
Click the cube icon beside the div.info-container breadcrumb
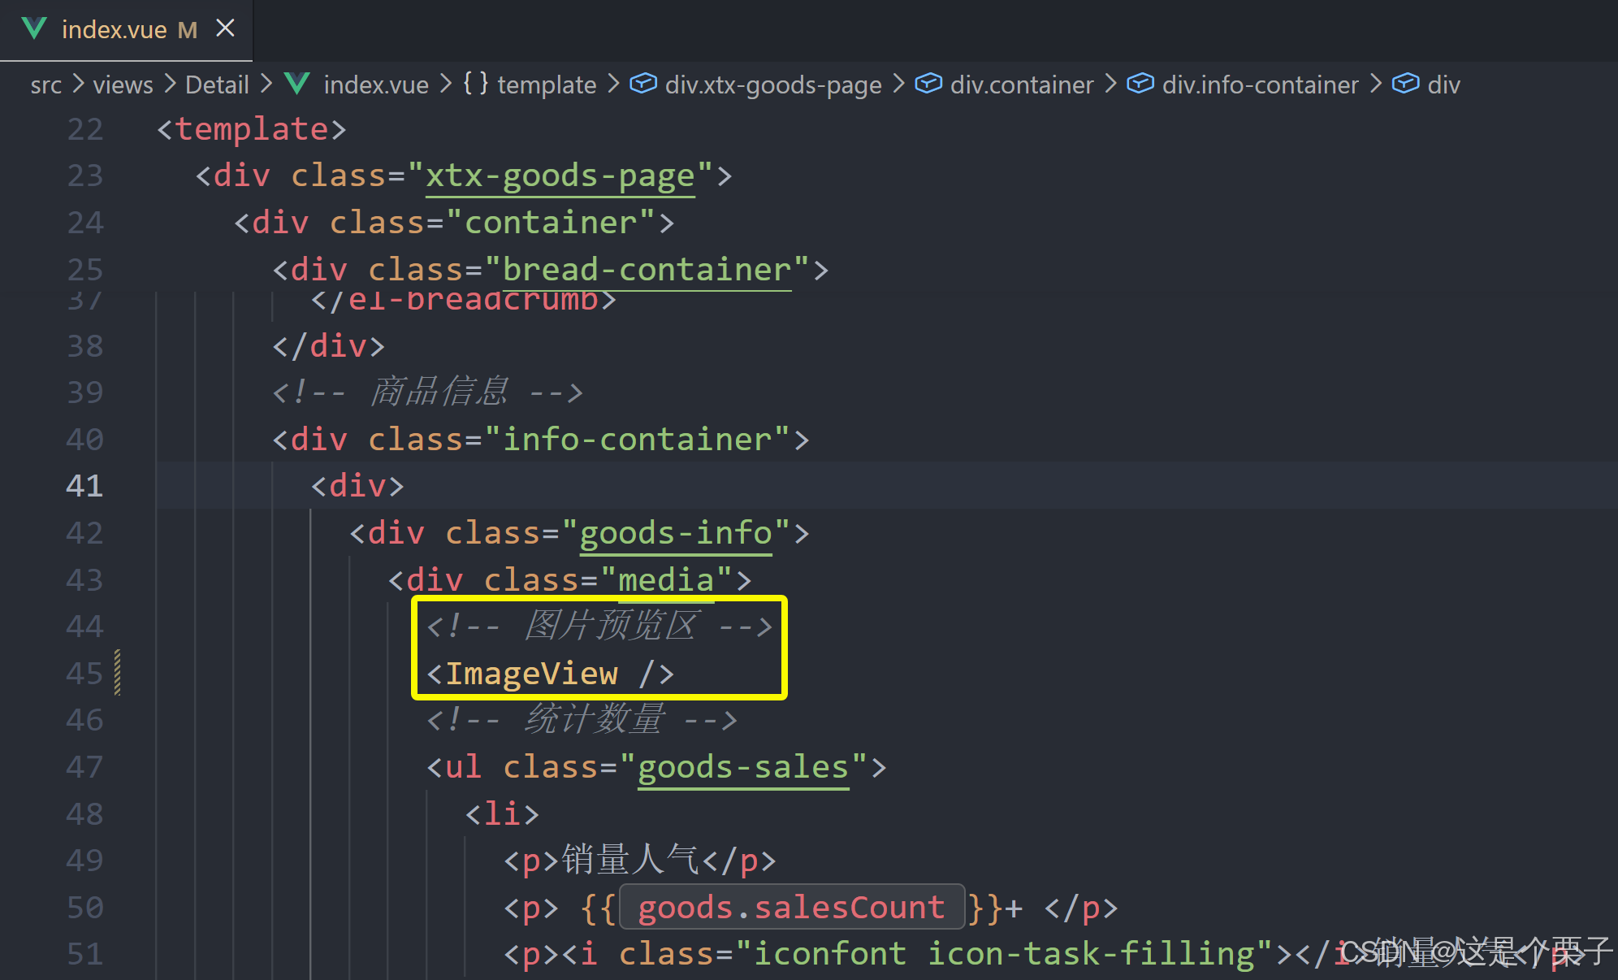pos(1140,84)
